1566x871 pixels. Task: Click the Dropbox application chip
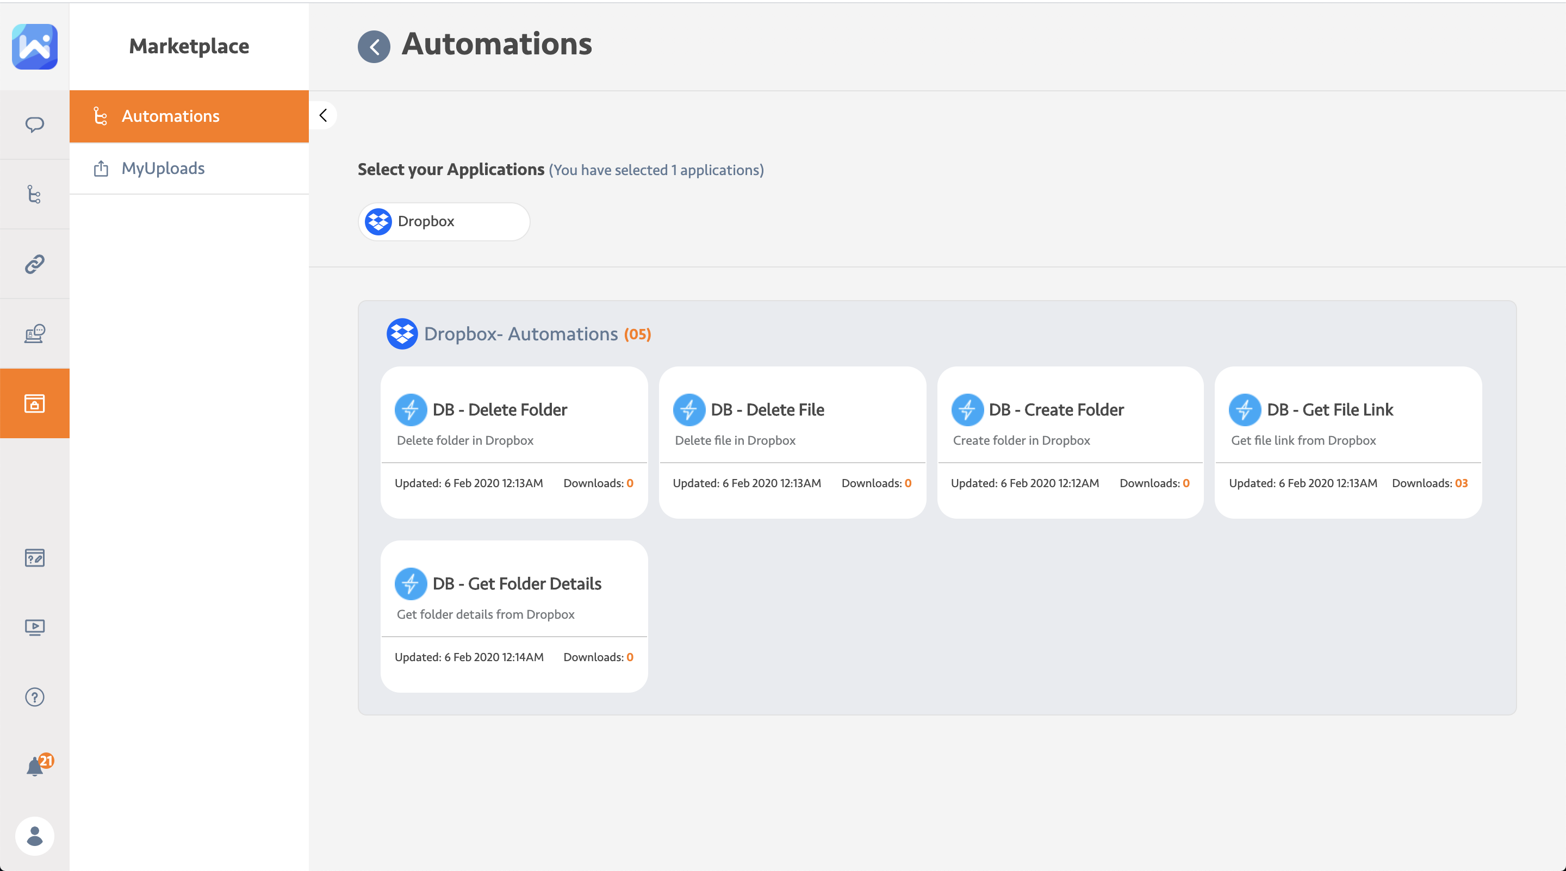[x=444, y=221]
